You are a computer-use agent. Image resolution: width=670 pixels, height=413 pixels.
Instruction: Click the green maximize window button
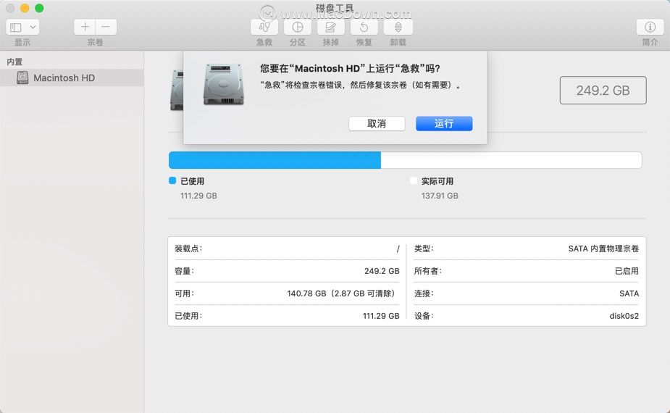tap(39, 8)
